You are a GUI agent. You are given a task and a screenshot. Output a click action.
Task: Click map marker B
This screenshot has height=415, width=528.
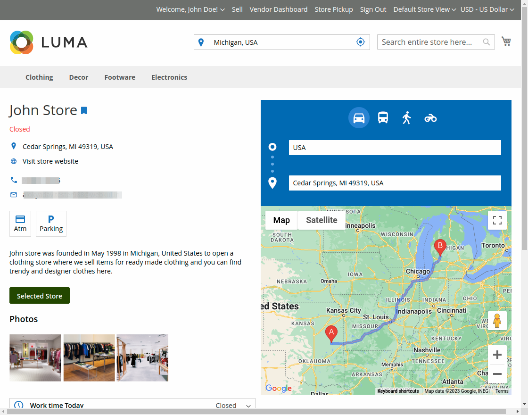tap(440, 248)
